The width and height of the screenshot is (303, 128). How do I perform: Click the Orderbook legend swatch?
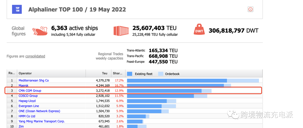(x=160, y=74)
